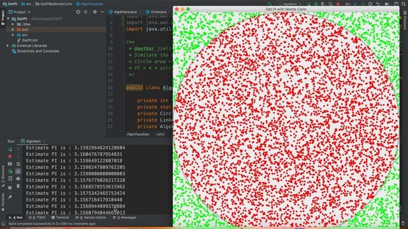408x229 pixels.
Task: Click AlgoVisualizer in the editor breadcrumb
Action: [x=138, y=134]
